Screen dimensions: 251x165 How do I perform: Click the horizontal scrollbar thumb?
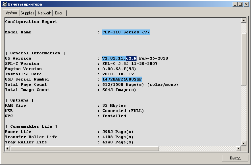click(x=85, y=148)
